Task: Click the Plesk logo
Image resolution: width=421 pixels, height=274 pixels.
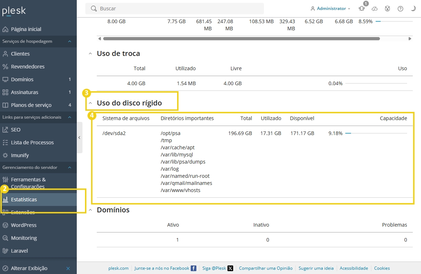Action: 14,11
